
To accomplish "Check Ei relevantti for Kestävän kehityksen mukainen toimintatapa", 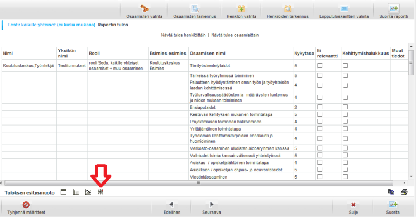I will pyautogui.click(x=320, y=114).
